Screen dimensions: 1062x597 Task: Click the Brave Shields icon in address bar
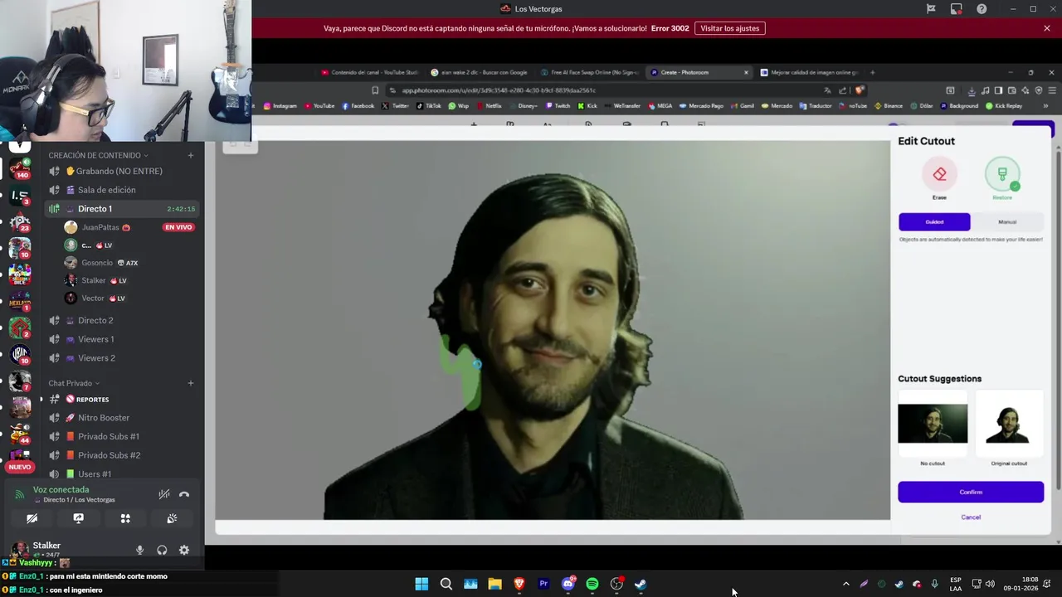click(860, 90)
